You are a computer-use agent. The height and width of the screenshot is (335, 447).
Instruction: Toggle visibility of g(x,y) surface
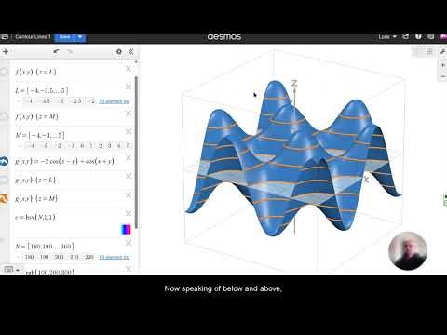(5, 161)
